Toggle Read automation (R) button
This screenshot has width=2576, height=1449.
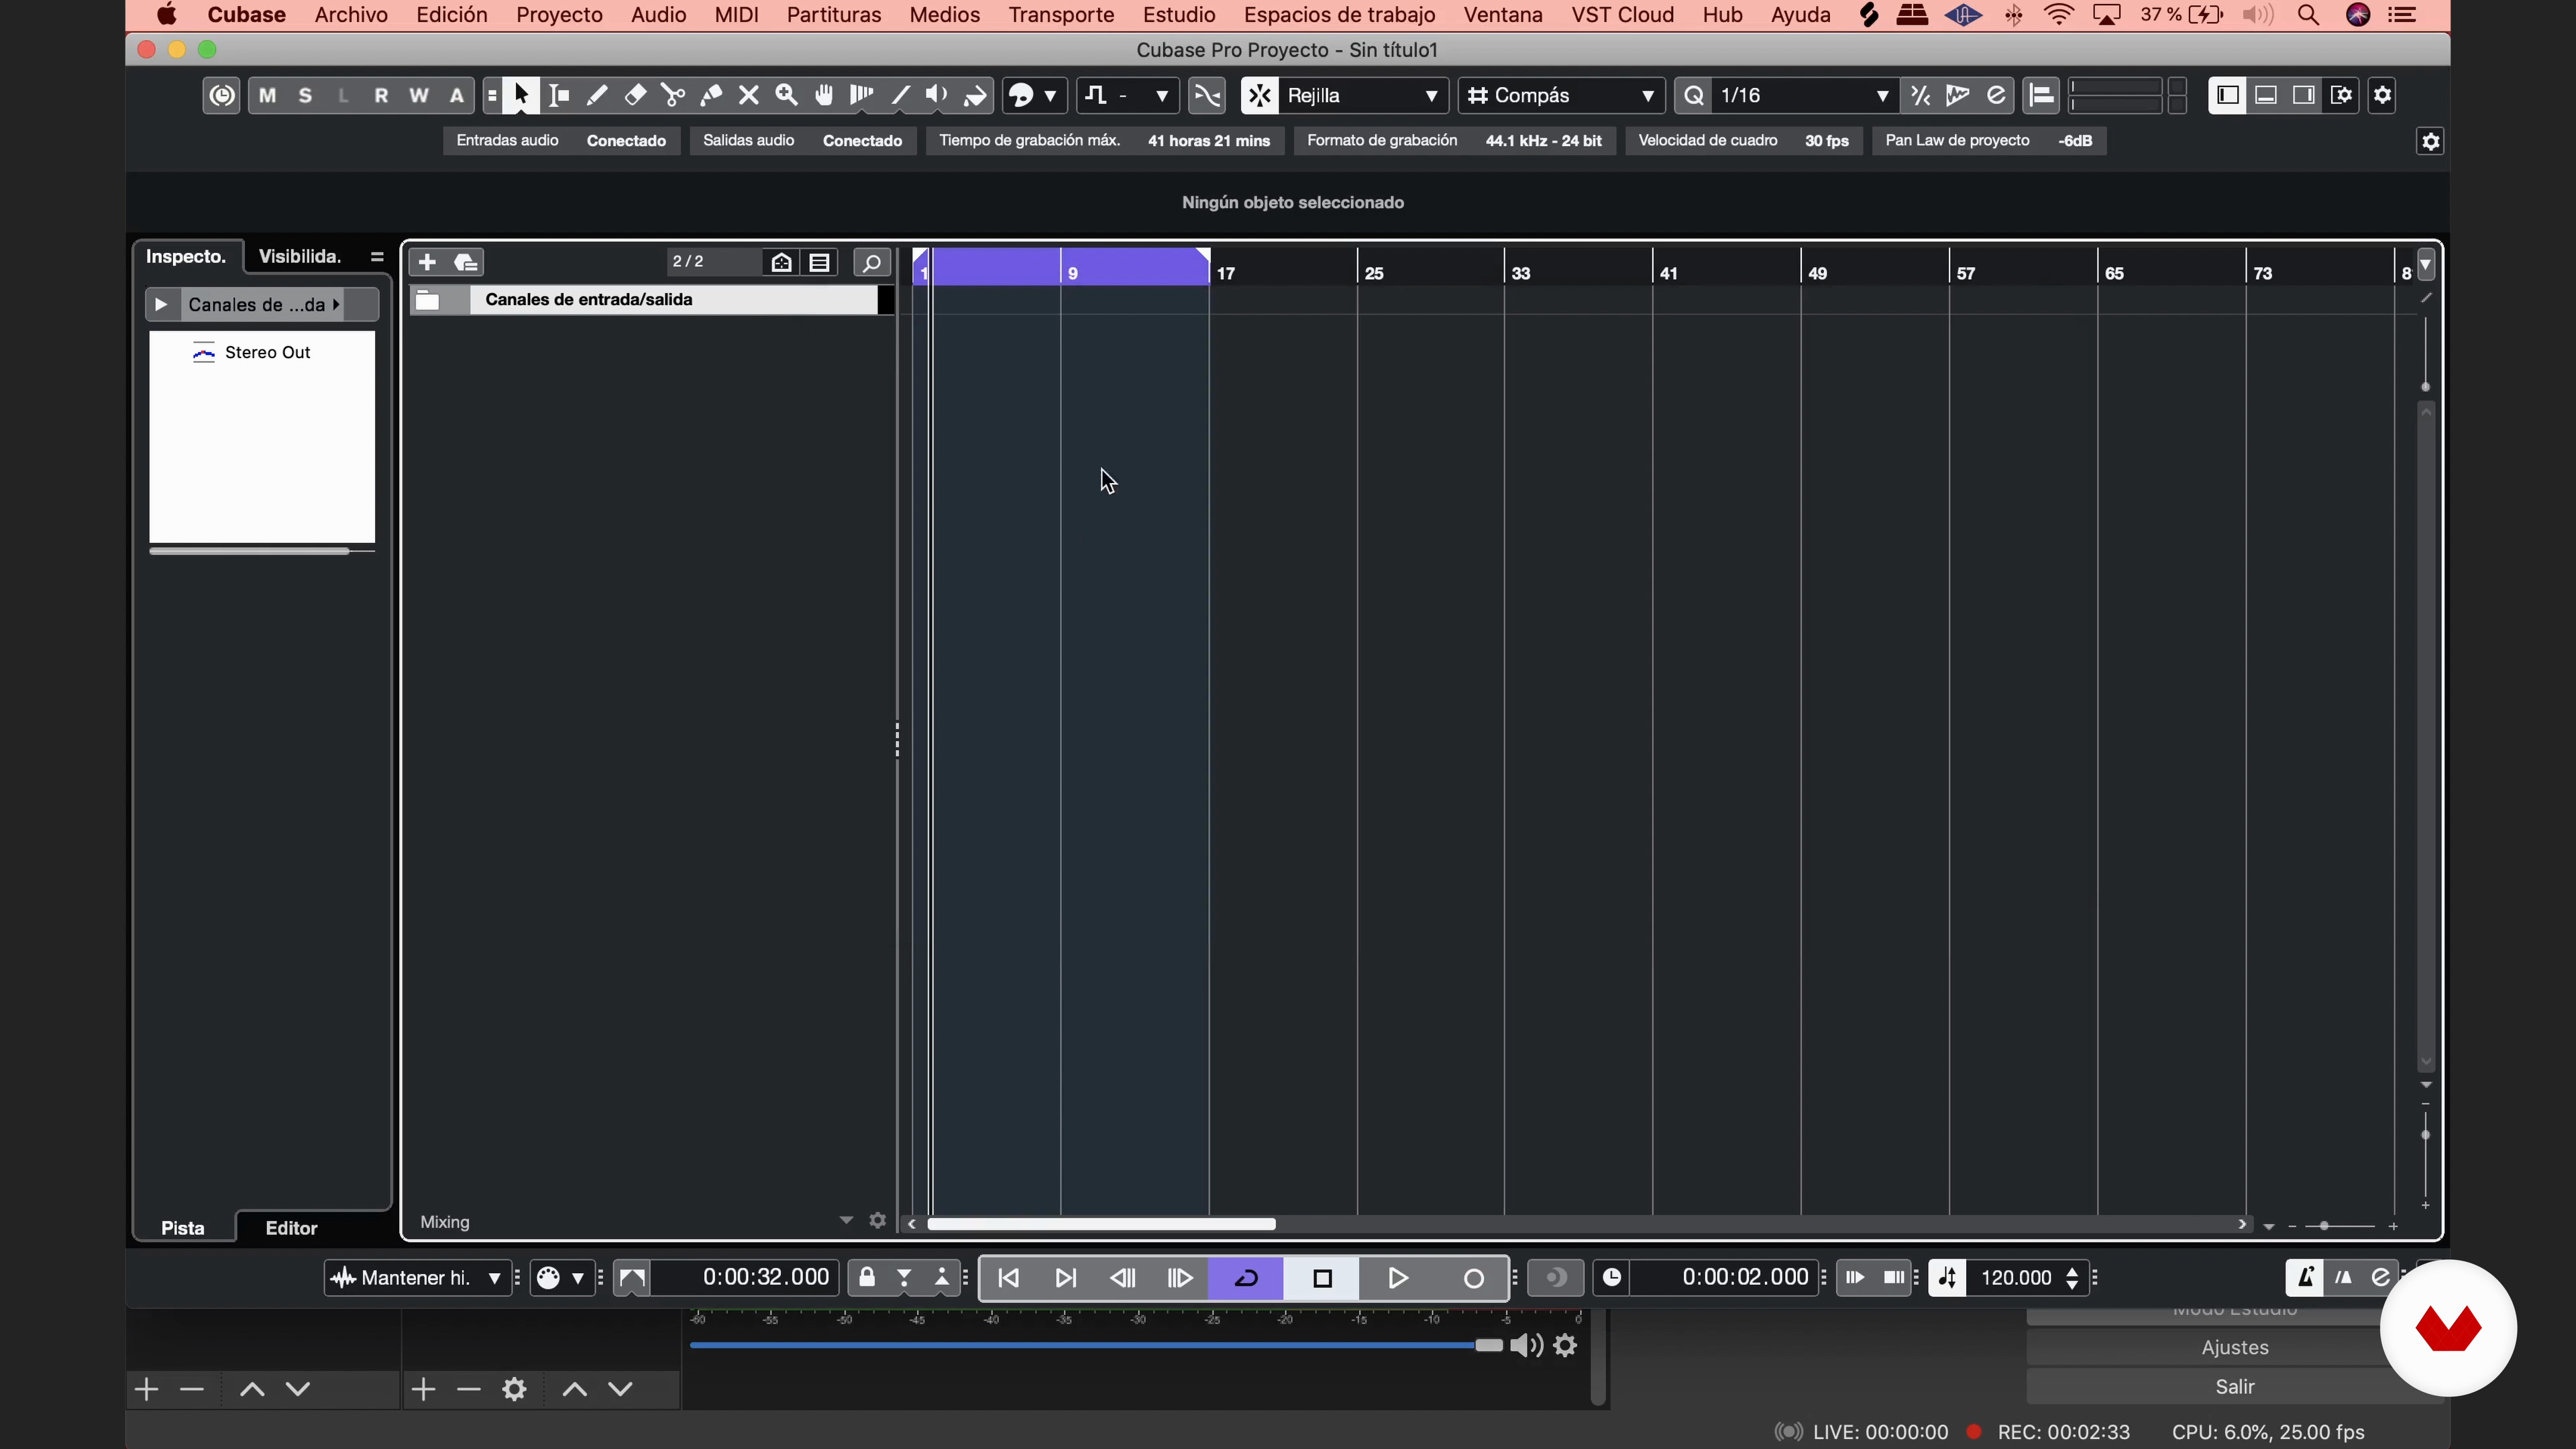tap(381, 95)
